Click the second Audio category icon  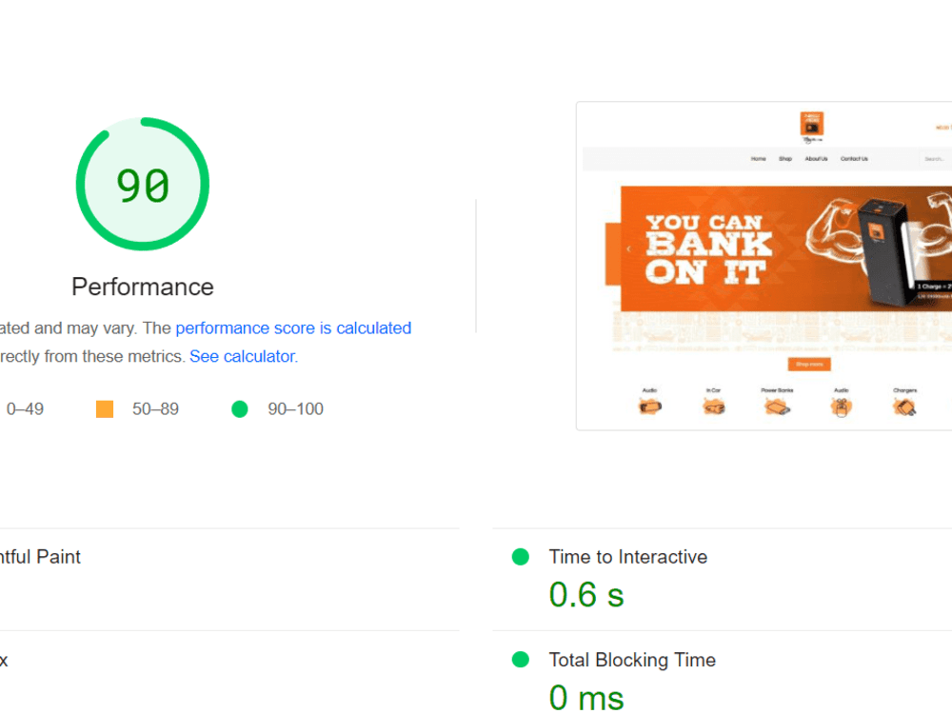click(841, 407)
